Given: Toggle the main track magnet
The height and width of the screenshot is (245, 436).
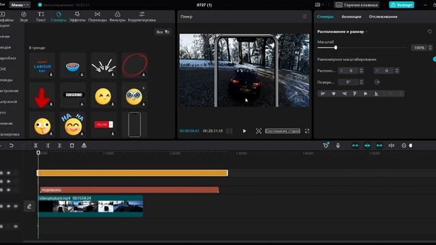Looking at the screenshot, I should (355, 145).
